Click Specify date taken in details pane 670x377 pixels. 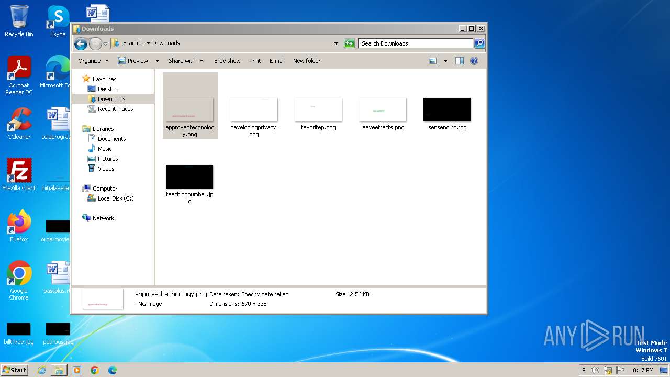click(x=265, y=294)
